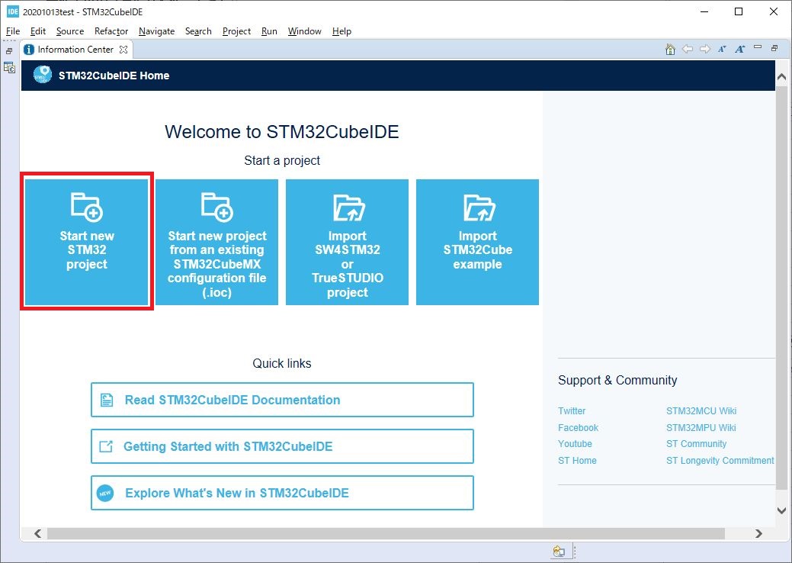Viewport: 792px width, 563px height.
Task: Open the C/C++ perspective icon in left trim
Action: pyautogui.click(x=9, y=67)
